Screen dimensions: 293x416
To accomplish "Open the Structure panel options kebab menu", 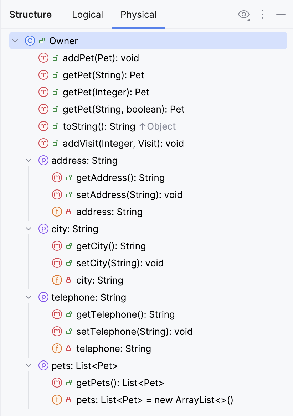I will pos(262,15).
